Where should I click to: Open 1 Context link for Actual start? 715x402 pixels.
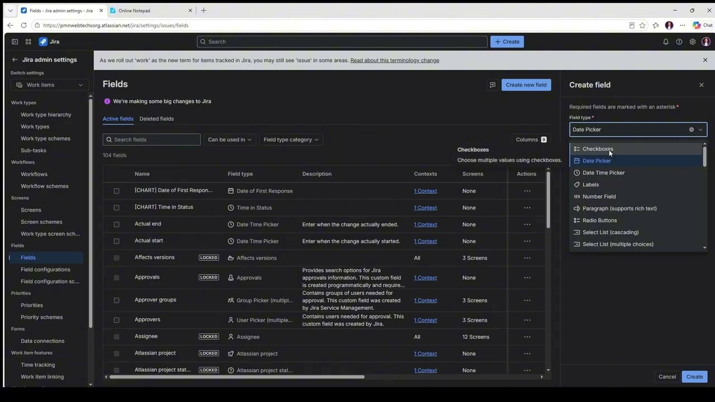click(x=425, y=241)
